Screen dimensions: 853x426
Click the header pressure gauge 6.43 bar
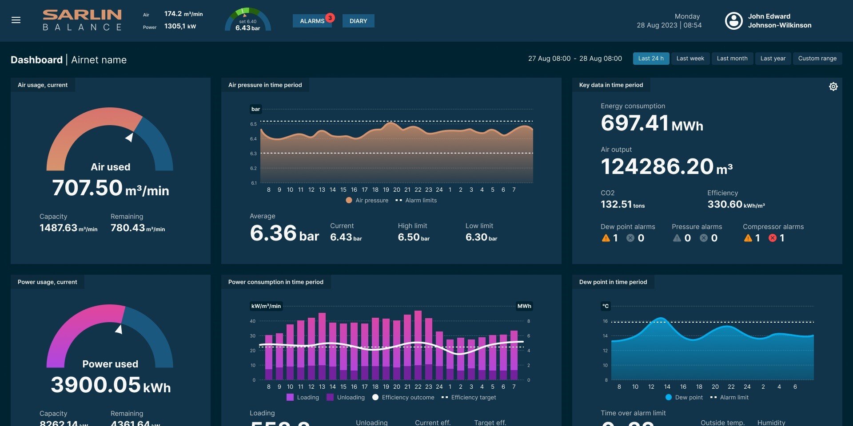click(247, 20)
